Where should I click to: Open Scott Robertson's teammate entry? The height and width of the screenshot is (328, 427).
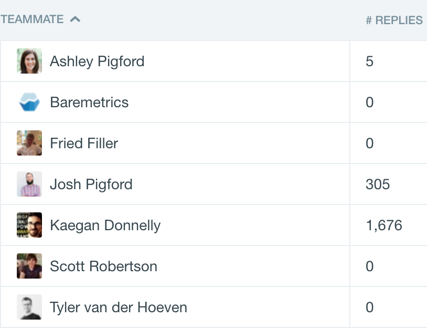tap(103, 266)
